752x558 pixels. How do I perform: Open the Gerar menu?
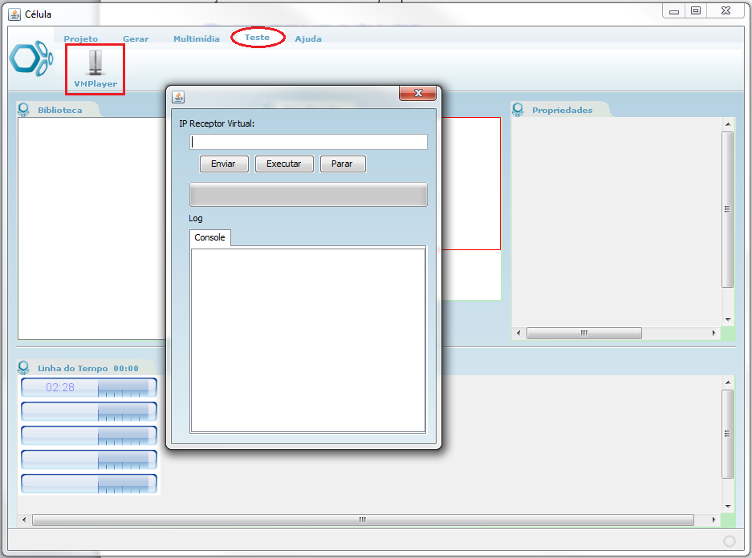(136, 38)
